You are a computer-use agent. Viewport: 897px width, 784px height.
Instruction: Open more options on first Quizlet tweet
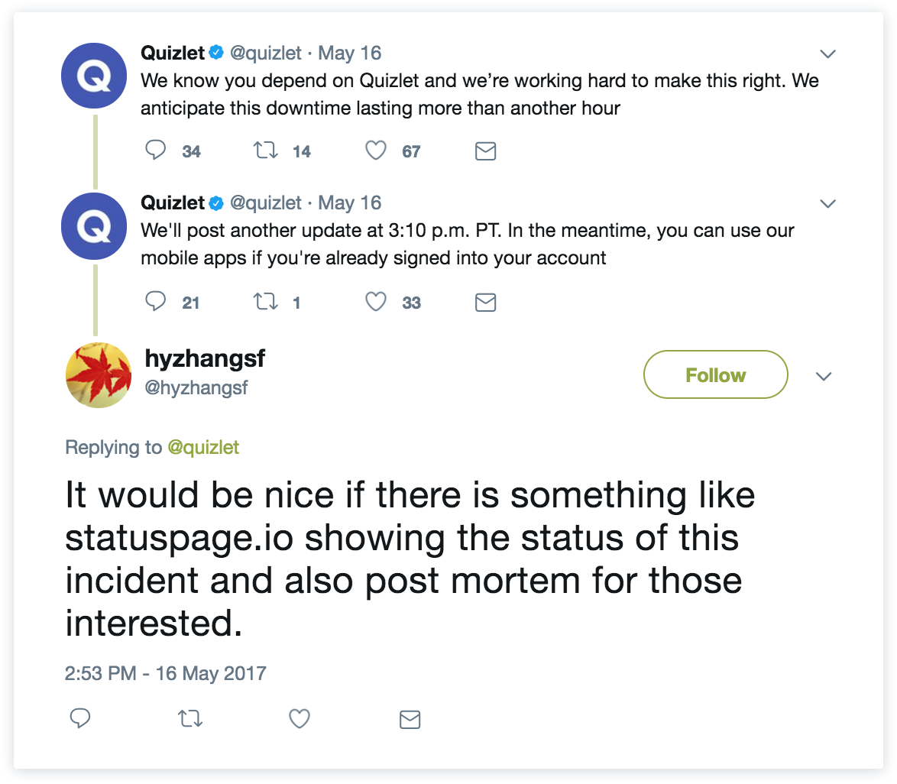pos(827,53)
